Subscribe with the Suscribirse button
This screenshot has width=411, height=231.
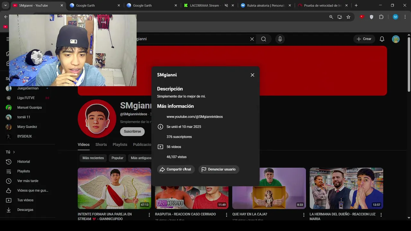pos(132,132)
